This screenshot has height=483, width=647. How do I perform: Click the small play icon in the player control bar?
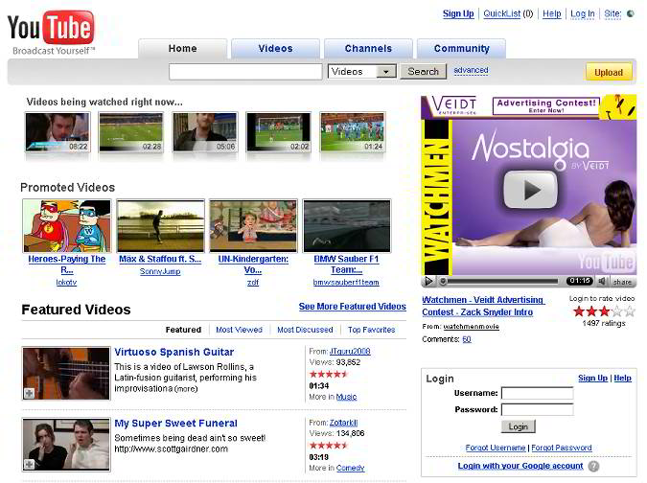tap(428, 282)
